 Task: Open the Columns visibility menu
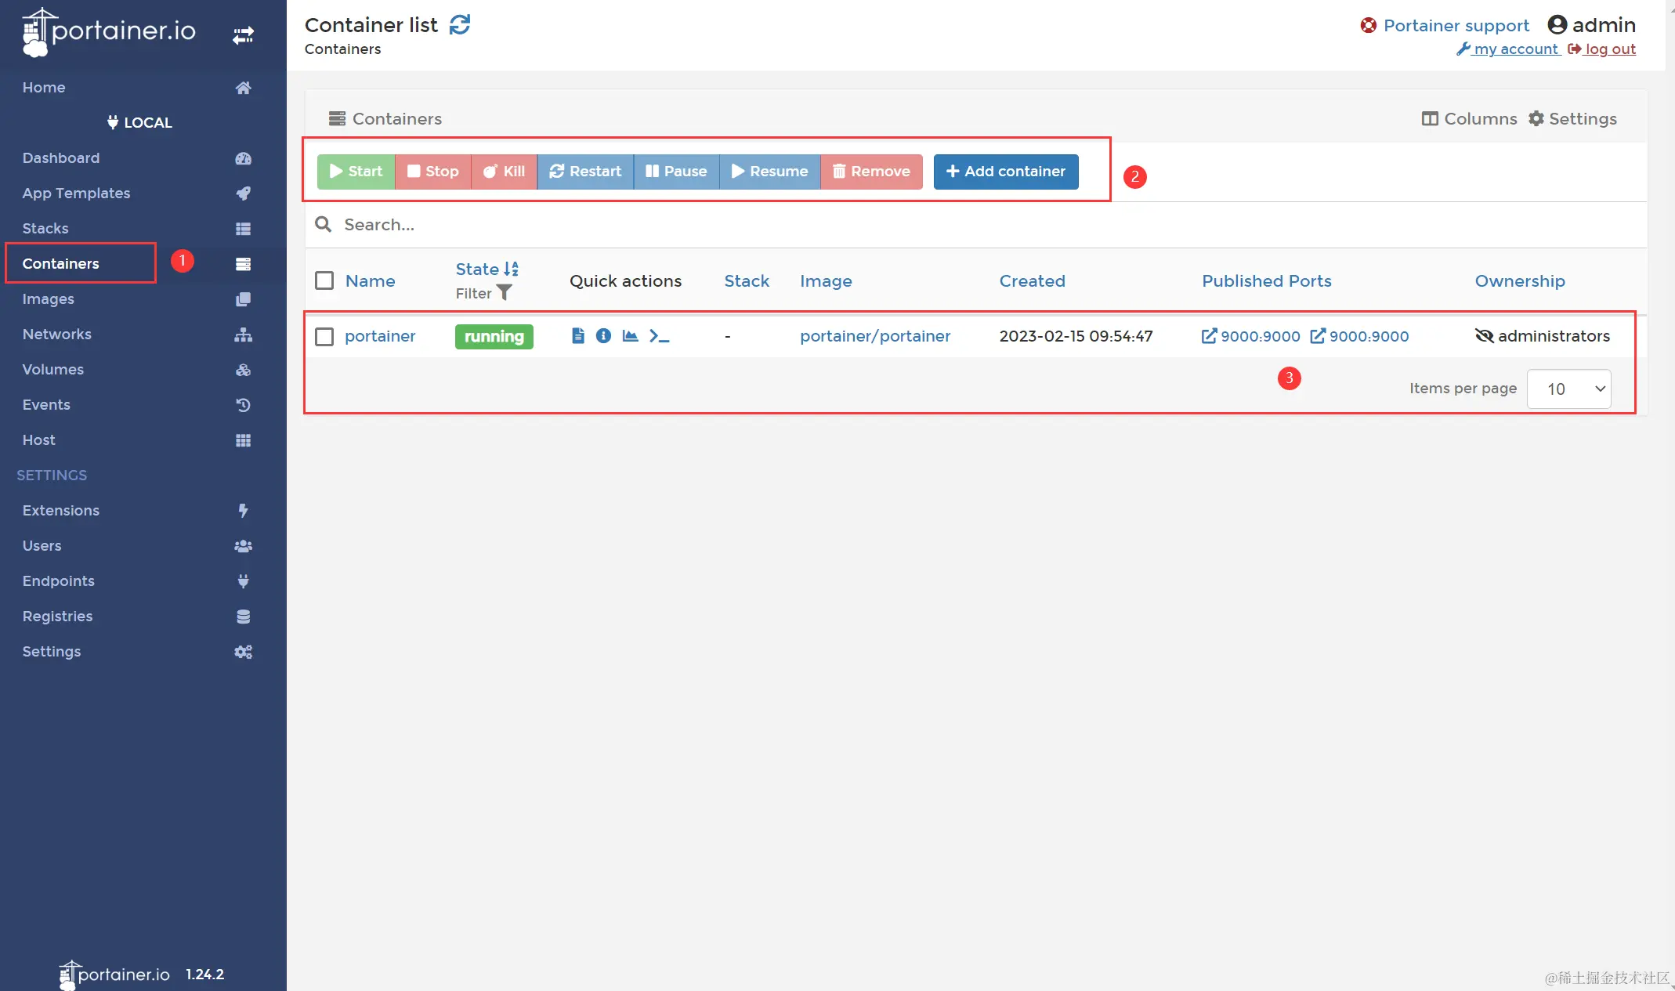1469,118
